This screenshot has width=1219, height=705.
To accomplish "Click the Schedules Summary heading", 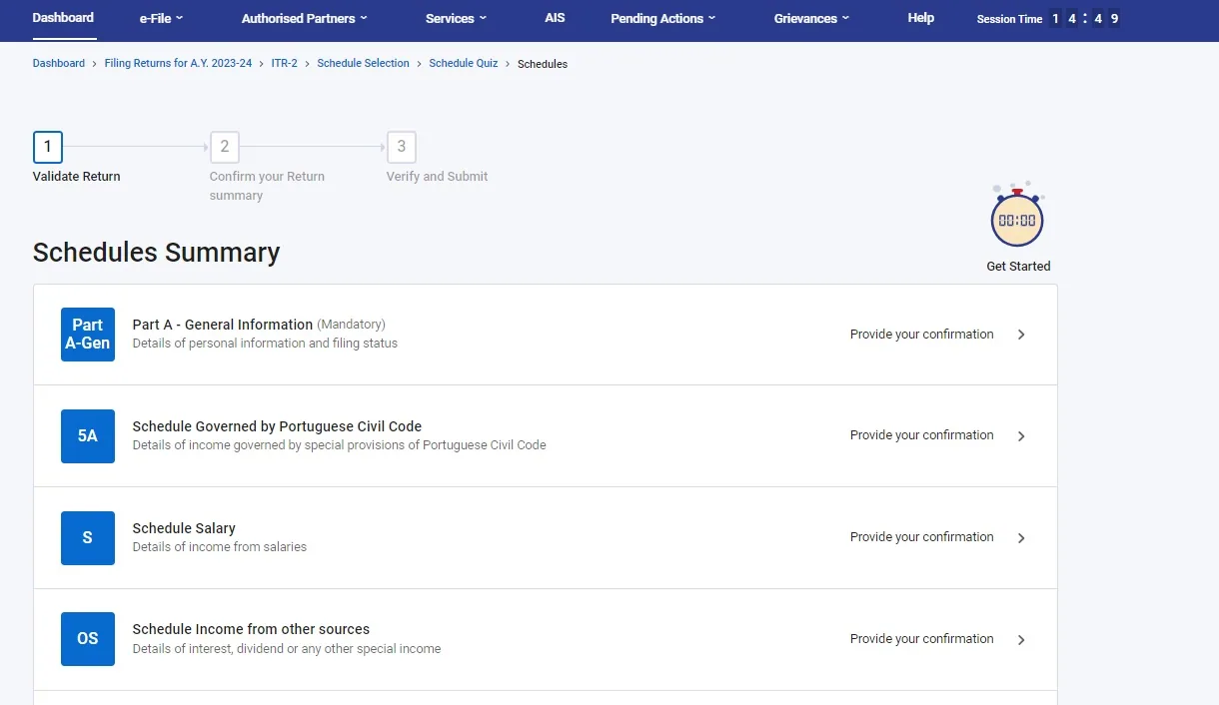I will point(156,253).
